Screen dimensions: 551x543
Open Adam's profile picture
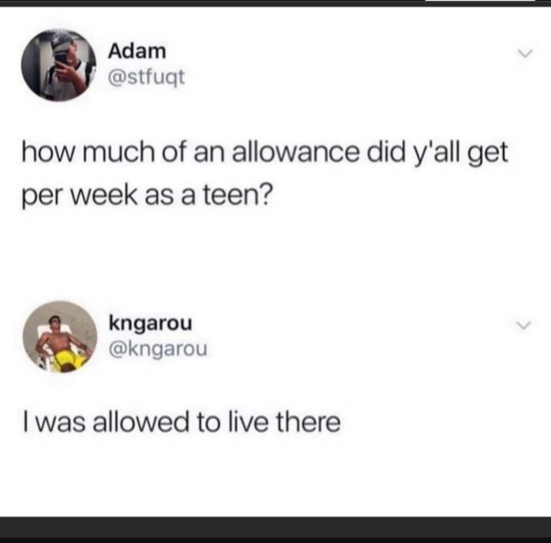60,65
